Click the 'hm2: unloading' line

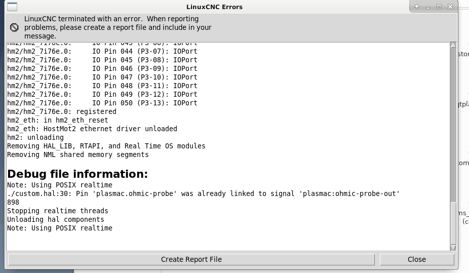[x=35, y=138]
